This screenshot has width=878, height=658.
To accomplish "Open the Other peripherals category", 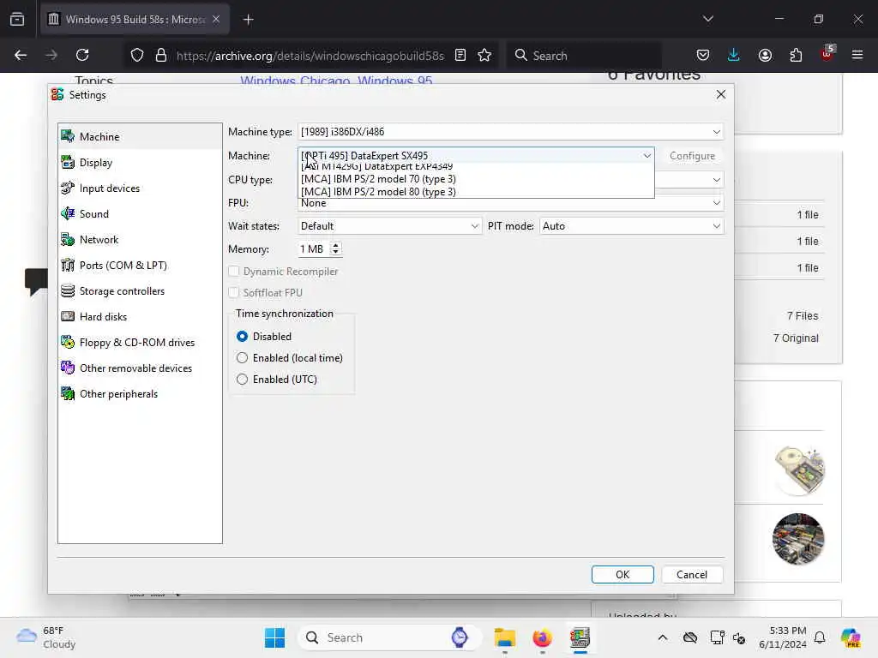I will tap(140, 394).
